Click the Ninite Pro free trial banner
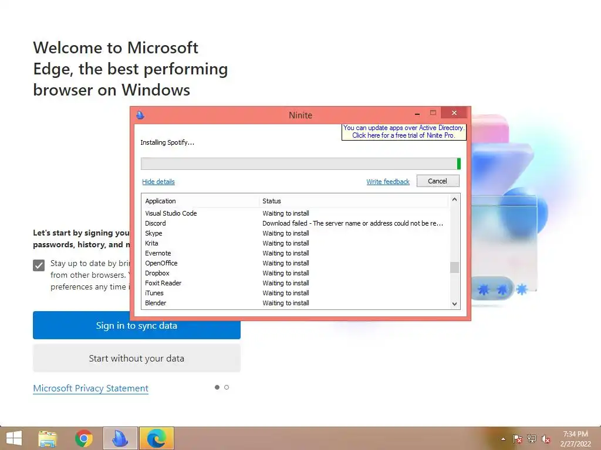The height and width of the screenshot is (450, 601). [404, 132]
